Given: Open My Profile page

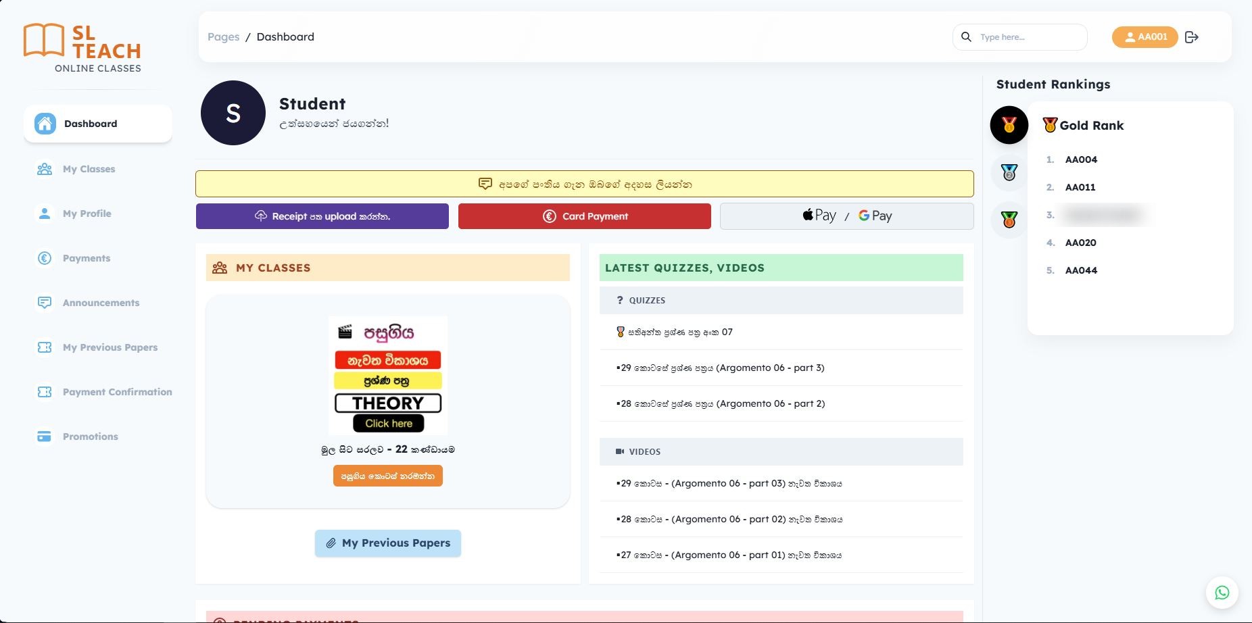Looking at the screenshot, I should click(98, 214).
